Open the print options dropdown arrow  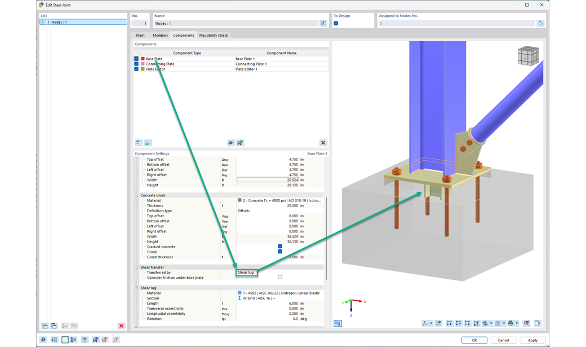pos(517,323)
